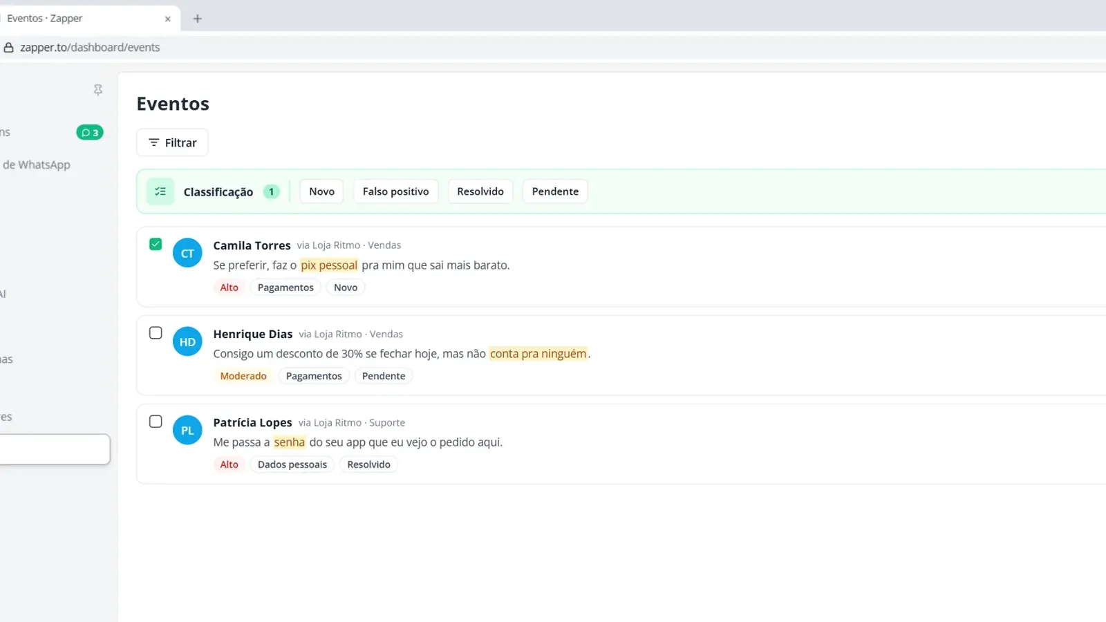This screenshot has width=1106, height=622.
Task: Click the Classificação checklist icon
Action: point(160,191)
